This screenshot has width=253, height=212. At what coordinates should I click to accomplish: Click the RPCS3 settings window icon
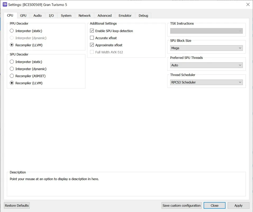[x=5, y=5]
